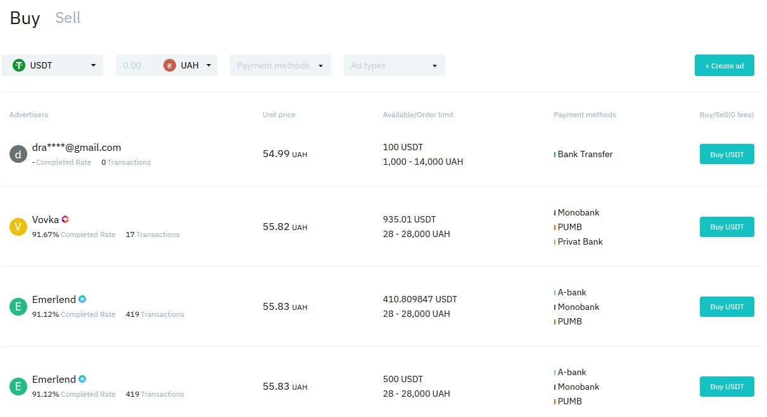This screenshot has width=767, height=417.
Task: Select the Buy tab
Action: [x=25, y=18]
